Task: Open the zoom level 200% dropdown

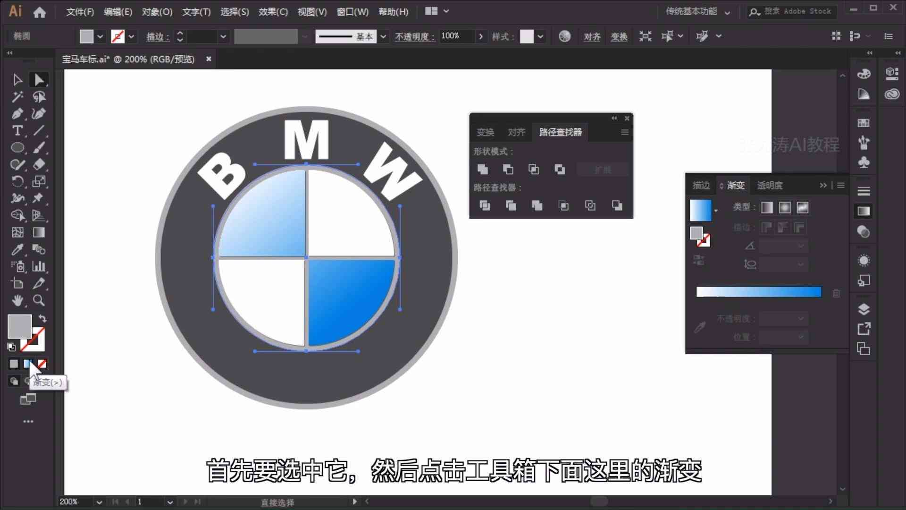Action: tap(99, 502)
